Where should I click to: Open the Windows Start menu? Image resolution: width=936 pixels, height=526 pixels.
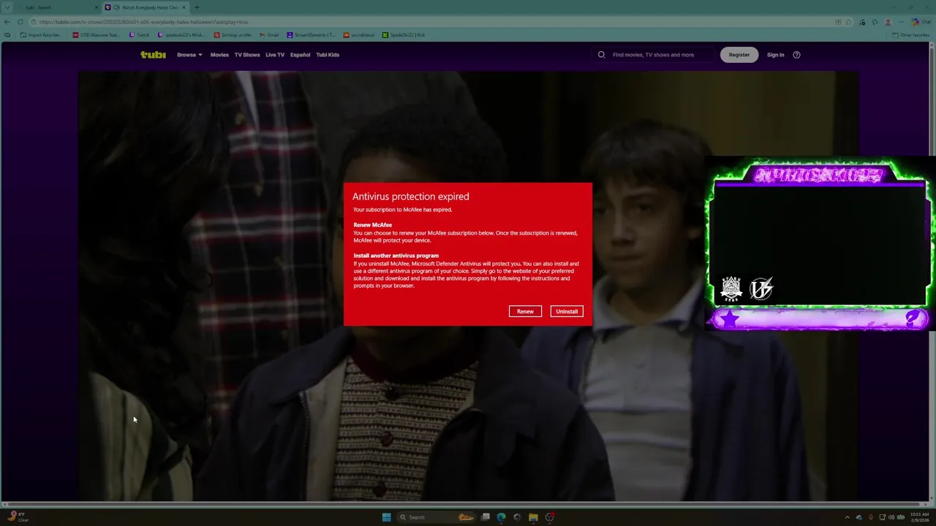click(386, 517)
